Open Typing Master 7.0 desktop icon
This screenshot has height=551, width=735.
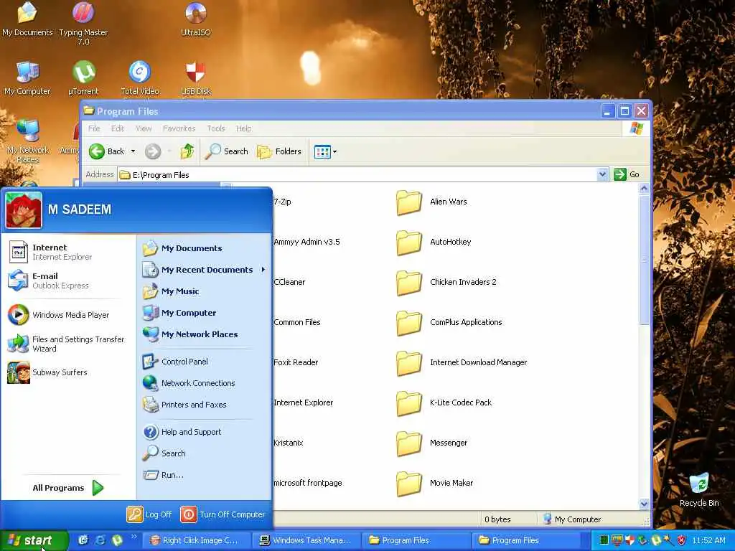click(x=83, y=24)
